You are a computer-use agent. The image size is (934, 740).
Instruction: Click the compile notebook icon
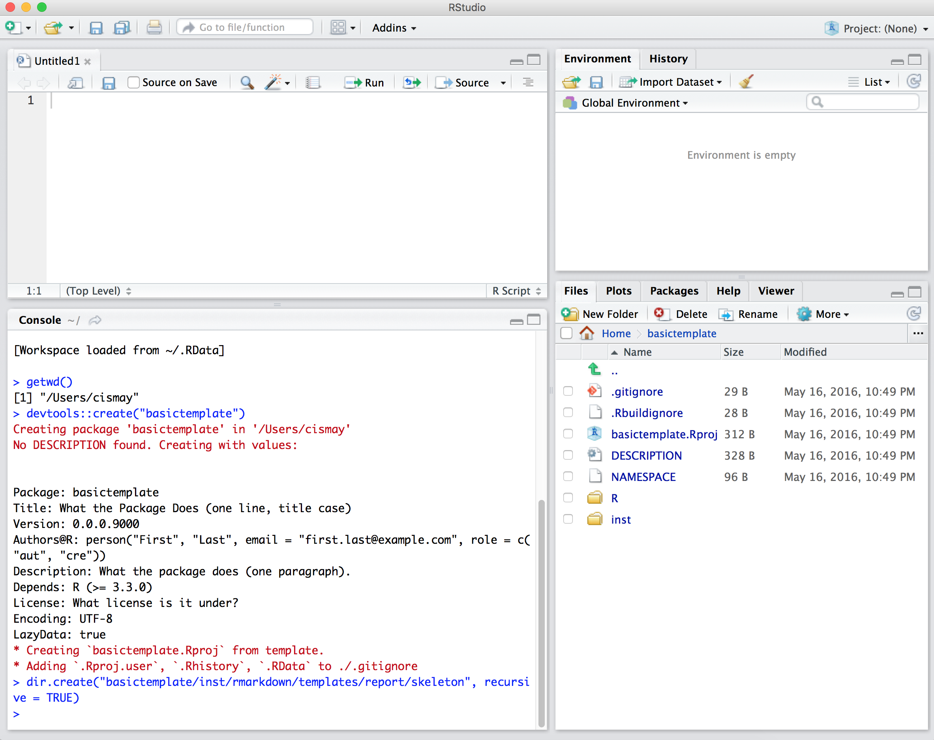313,82
